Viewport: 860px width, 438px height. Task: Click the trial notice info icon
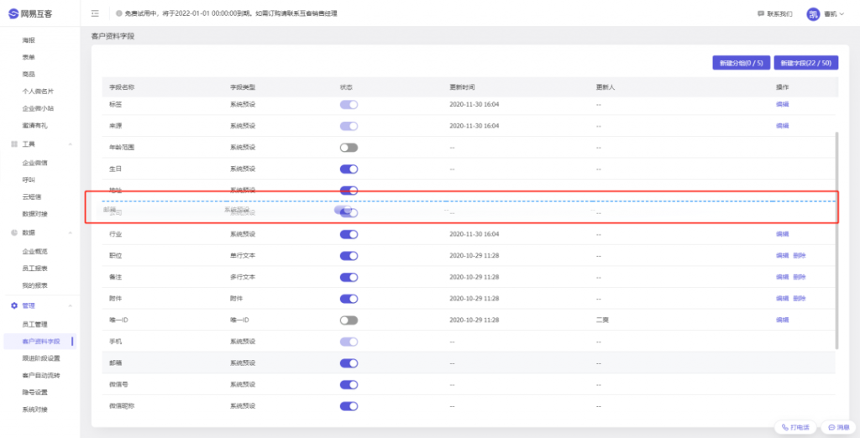119,13
